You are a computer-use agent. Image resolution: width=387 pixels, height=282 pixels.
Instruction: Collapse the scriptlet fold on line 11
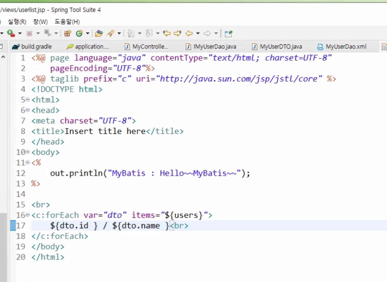click(28, 162)
